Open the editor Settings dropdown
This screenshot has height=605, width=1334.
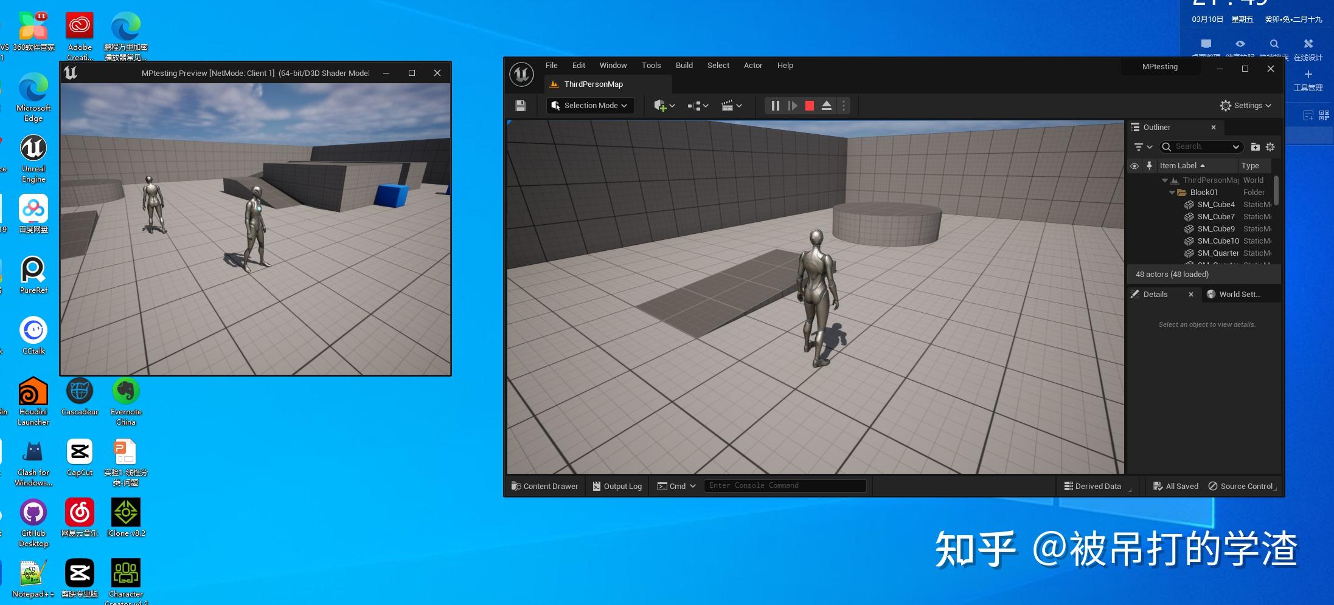(1245, 106)
